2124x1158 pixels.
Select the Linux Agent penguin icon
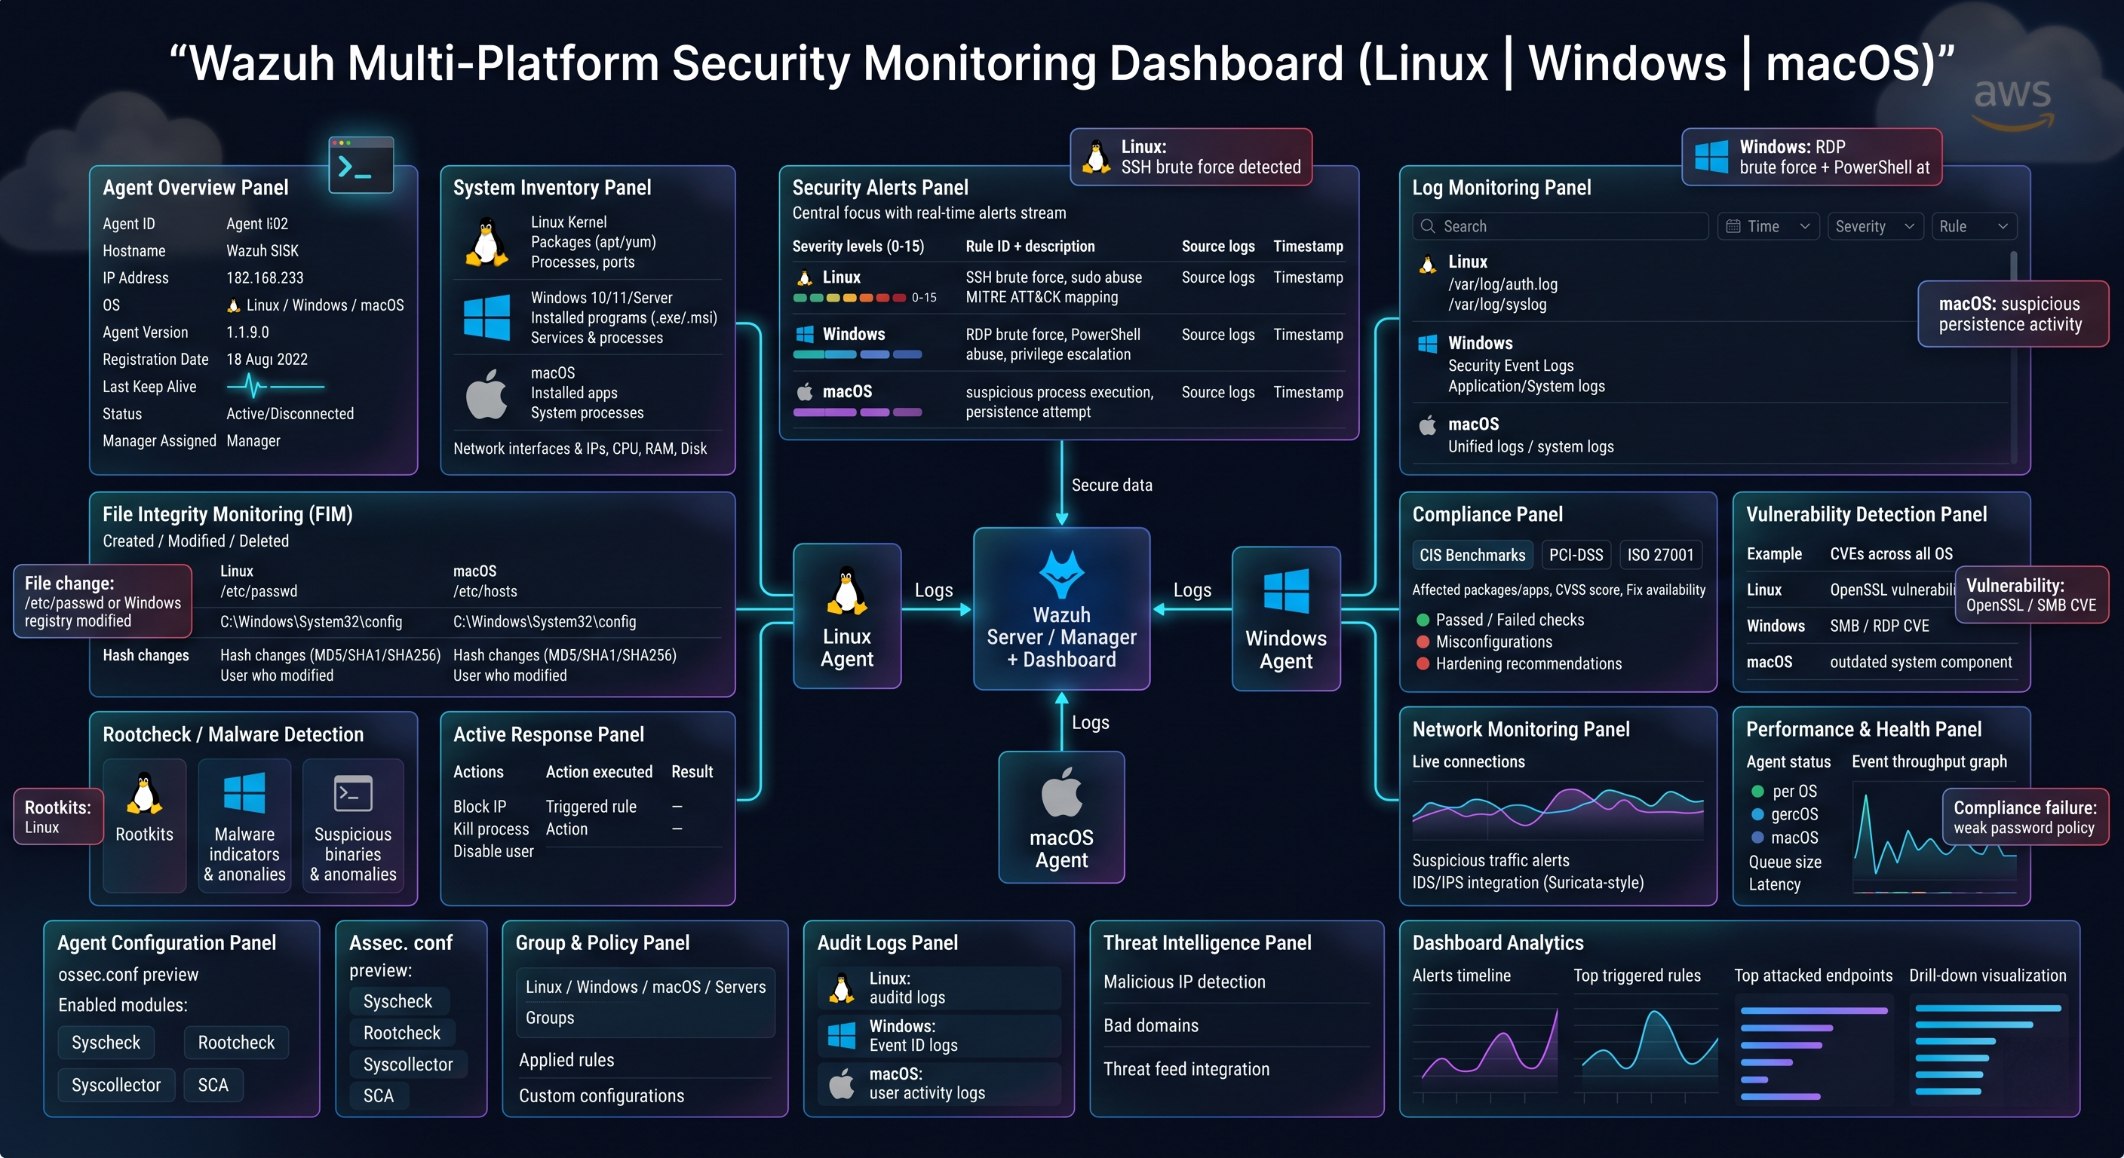(x=846, y=591)
